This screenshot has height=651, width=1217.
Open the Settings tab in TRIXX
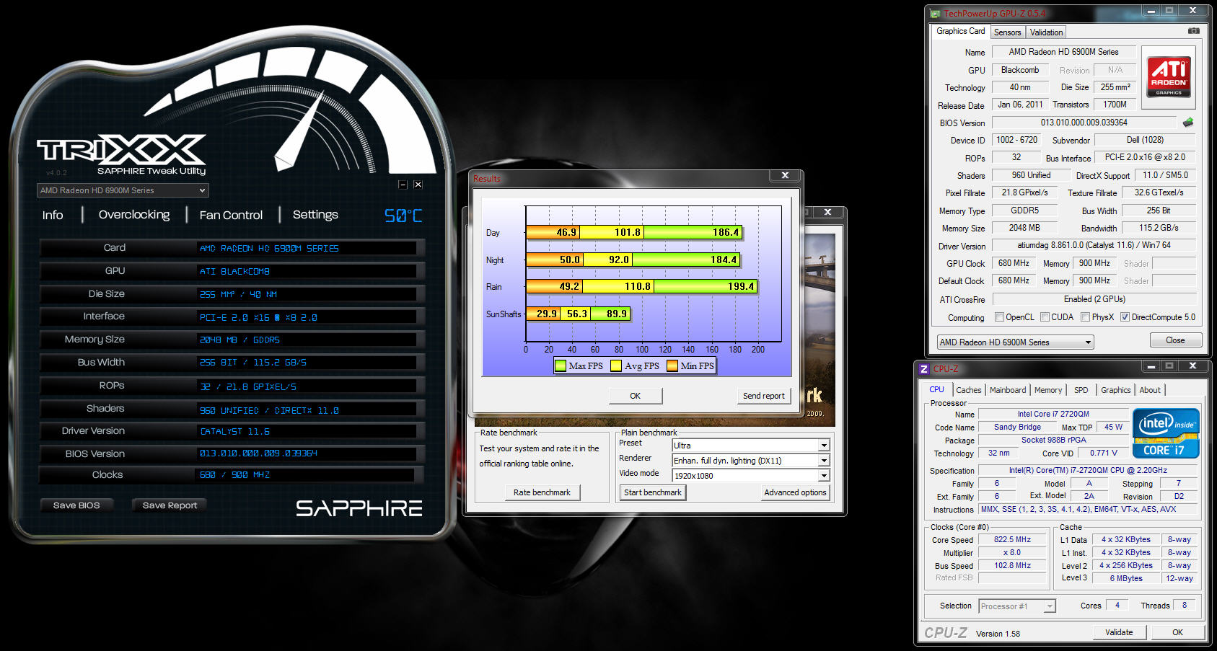(315, 215)
